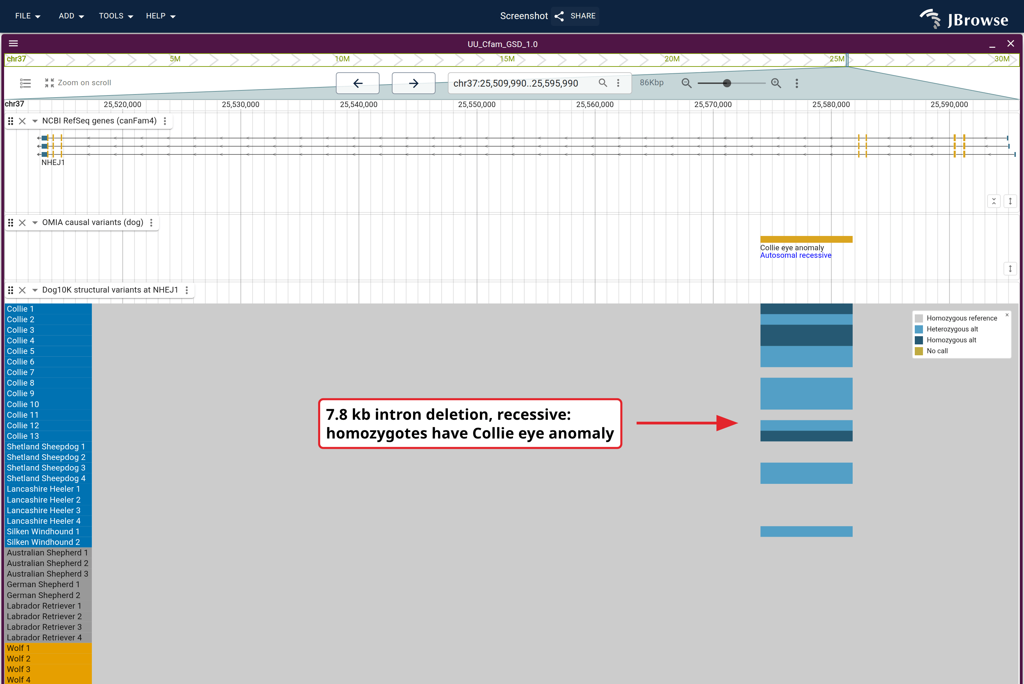The width and height of the screenshot is (1024, 684).
Task: Open Dog10K structural variants track menu
Action: click(186, 290)
